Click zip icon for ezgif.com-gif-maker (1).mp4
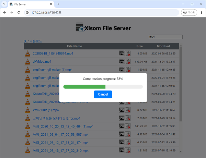 [128, 70]
